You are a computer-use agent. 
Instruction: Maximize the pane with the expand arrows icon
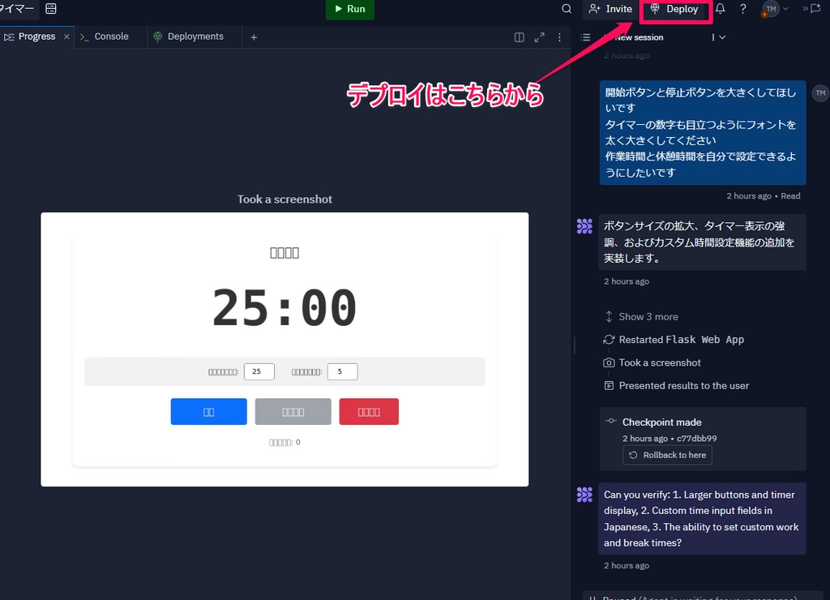(540, 37)
